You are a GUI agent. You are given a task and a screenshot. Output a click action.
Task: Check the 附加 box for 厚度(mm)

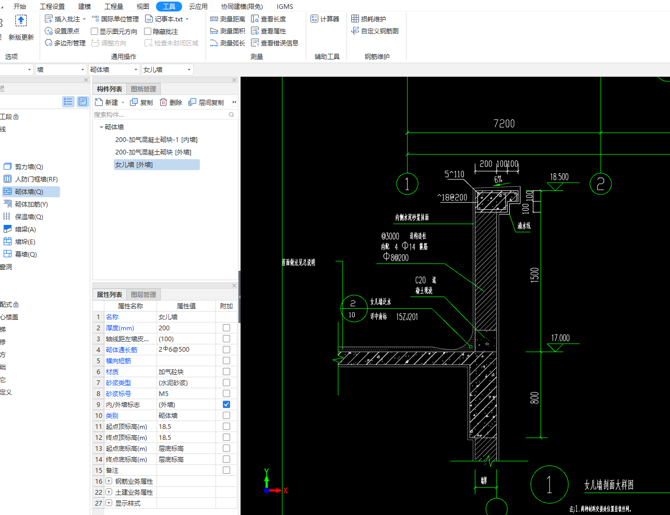tap(226, 328)
